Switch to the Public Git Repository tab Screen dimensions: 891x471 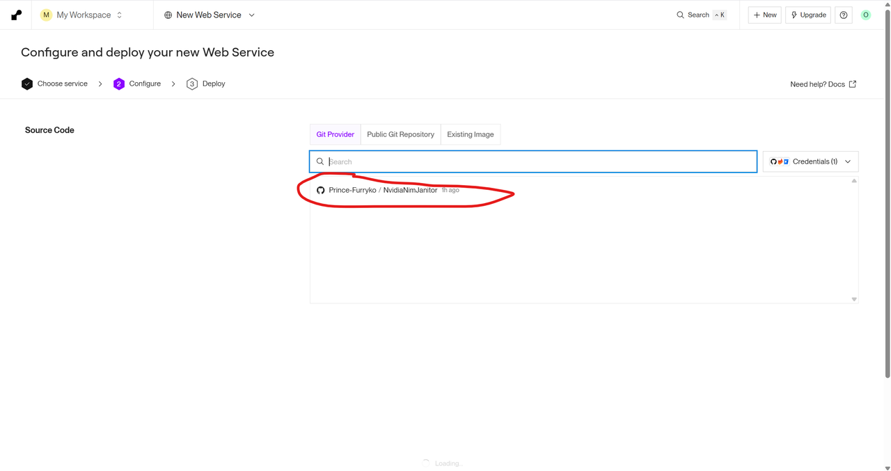[401, 134]
